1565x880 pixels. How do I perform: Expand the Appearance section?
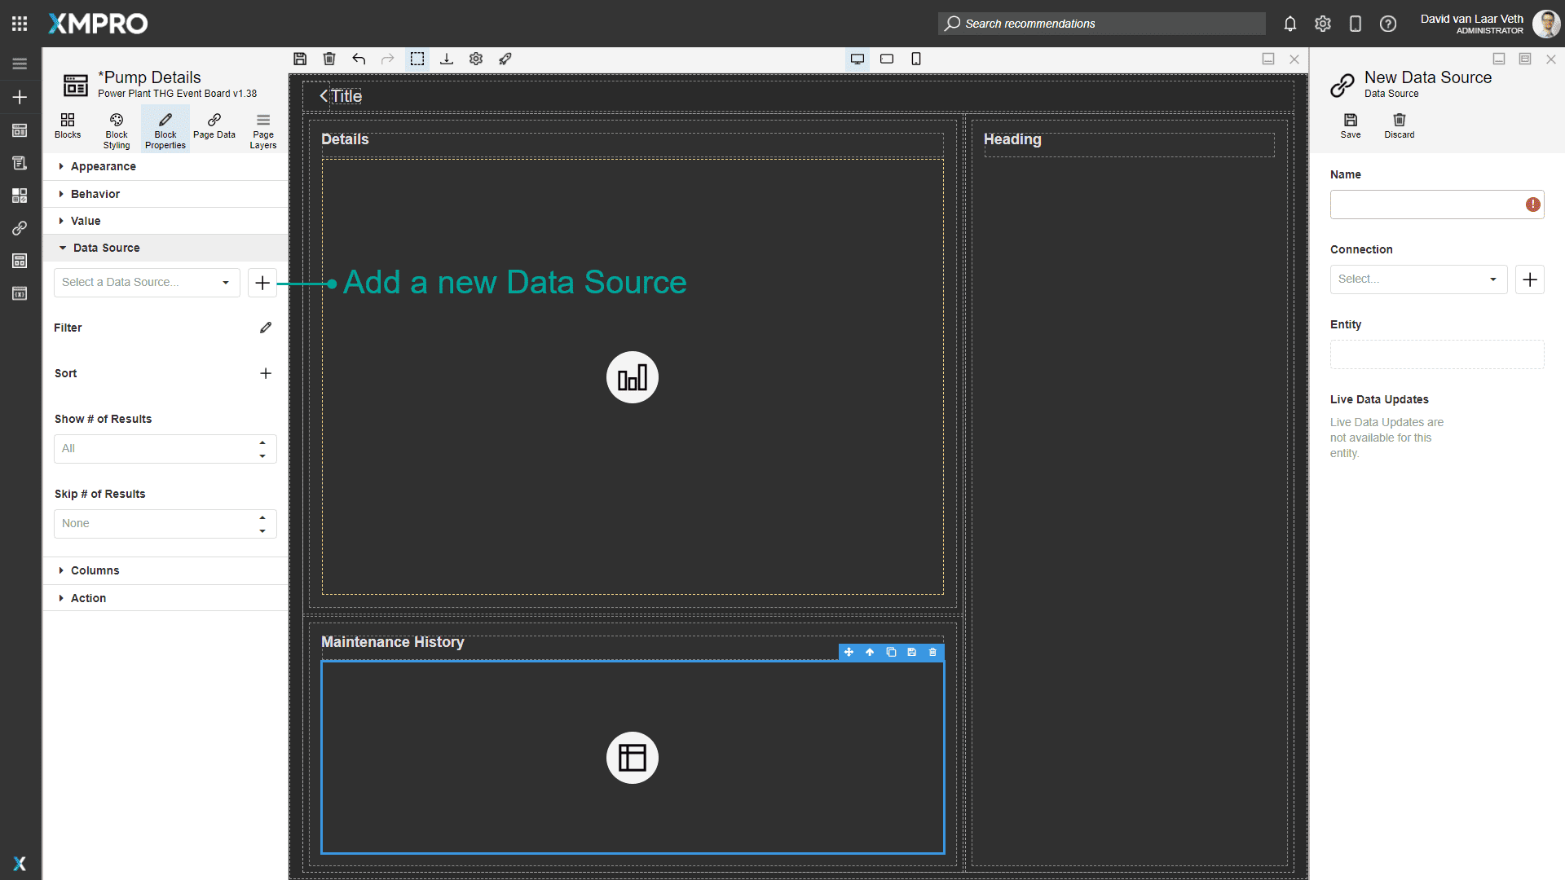click(103, 166)
